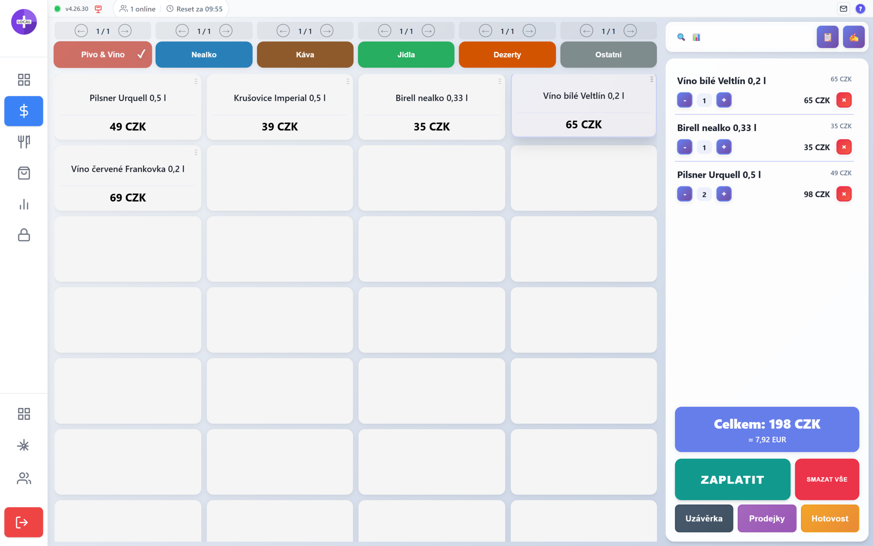The width and height of the screenshot is (873, 546).
Task: Click the padlock lock icon in sidebar
Action: tap(24, 235)
